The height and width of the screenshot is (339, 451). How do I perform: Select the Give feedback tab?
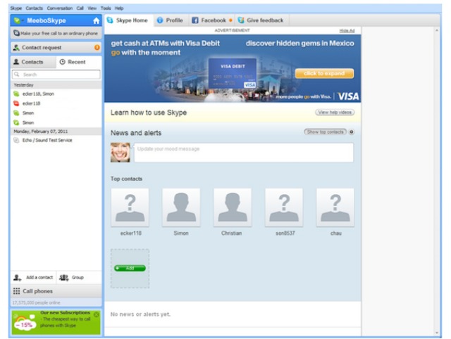[x=261, y=20]
